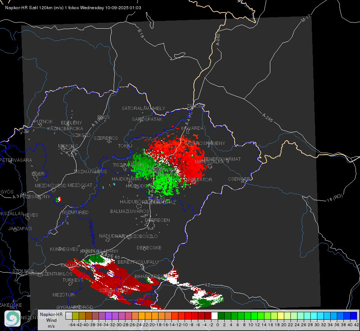Click the HAJDÚNÁNÁS city label
Screen dimensions: 360x331
click(127, 179)
